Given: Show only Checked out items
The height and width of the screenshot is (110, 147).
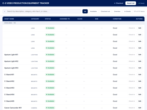Looking at the screenshot, I should click(x=105, y=11).
